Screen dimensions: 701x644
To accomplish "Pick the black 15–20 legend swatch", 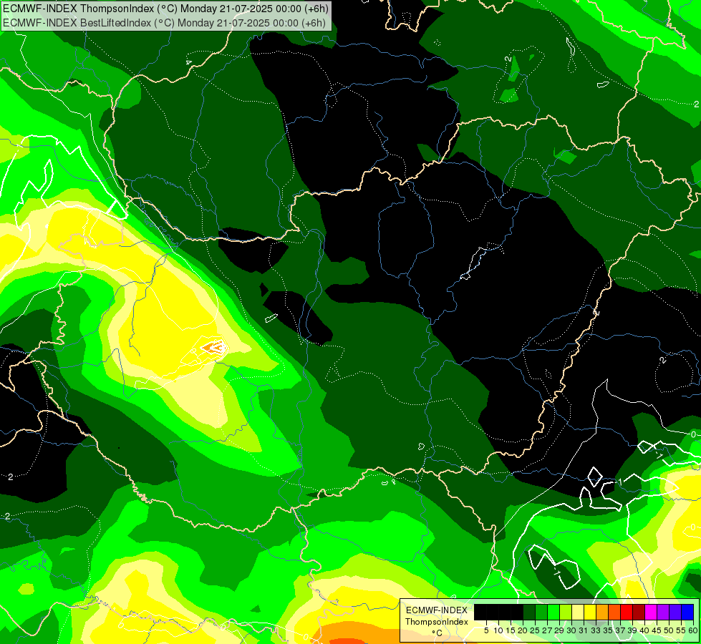I will tap(517, 612).
